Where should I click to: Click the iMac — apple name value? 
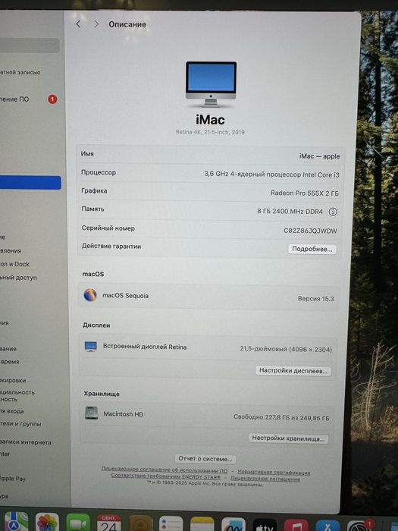319,156
